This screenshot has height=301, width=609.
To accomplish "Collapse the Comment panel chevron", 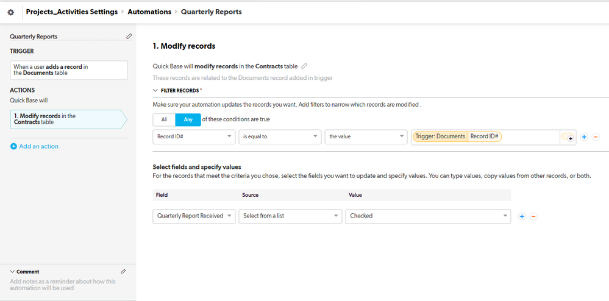I will click(x=12, y=272).
